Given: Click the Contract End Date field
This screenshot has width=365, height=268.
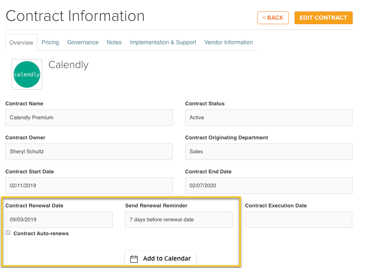Looking at the screenshot, I should (x=269, y=186).
